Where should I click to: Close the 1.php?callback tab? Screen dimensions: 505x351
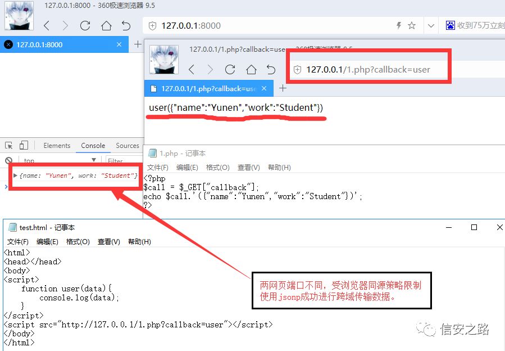pos(264,88)
